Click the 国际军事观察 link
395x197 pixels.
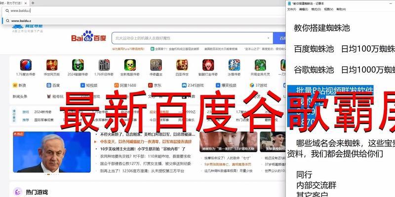(x=44, y=120)
